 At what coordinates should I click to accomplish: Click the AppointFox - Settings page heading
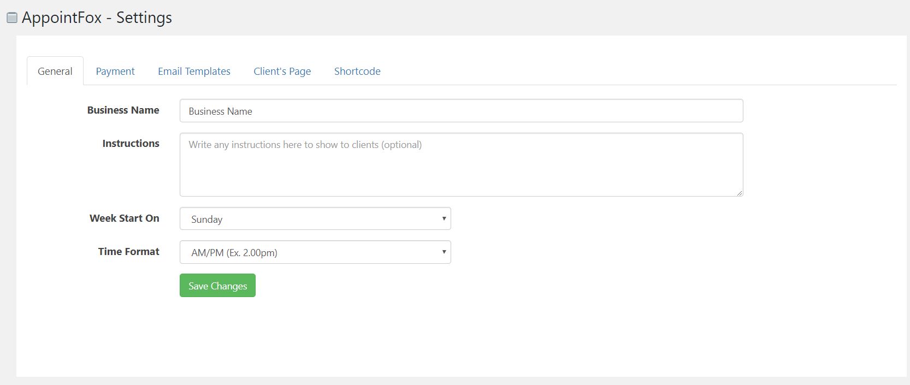point(97,18)
